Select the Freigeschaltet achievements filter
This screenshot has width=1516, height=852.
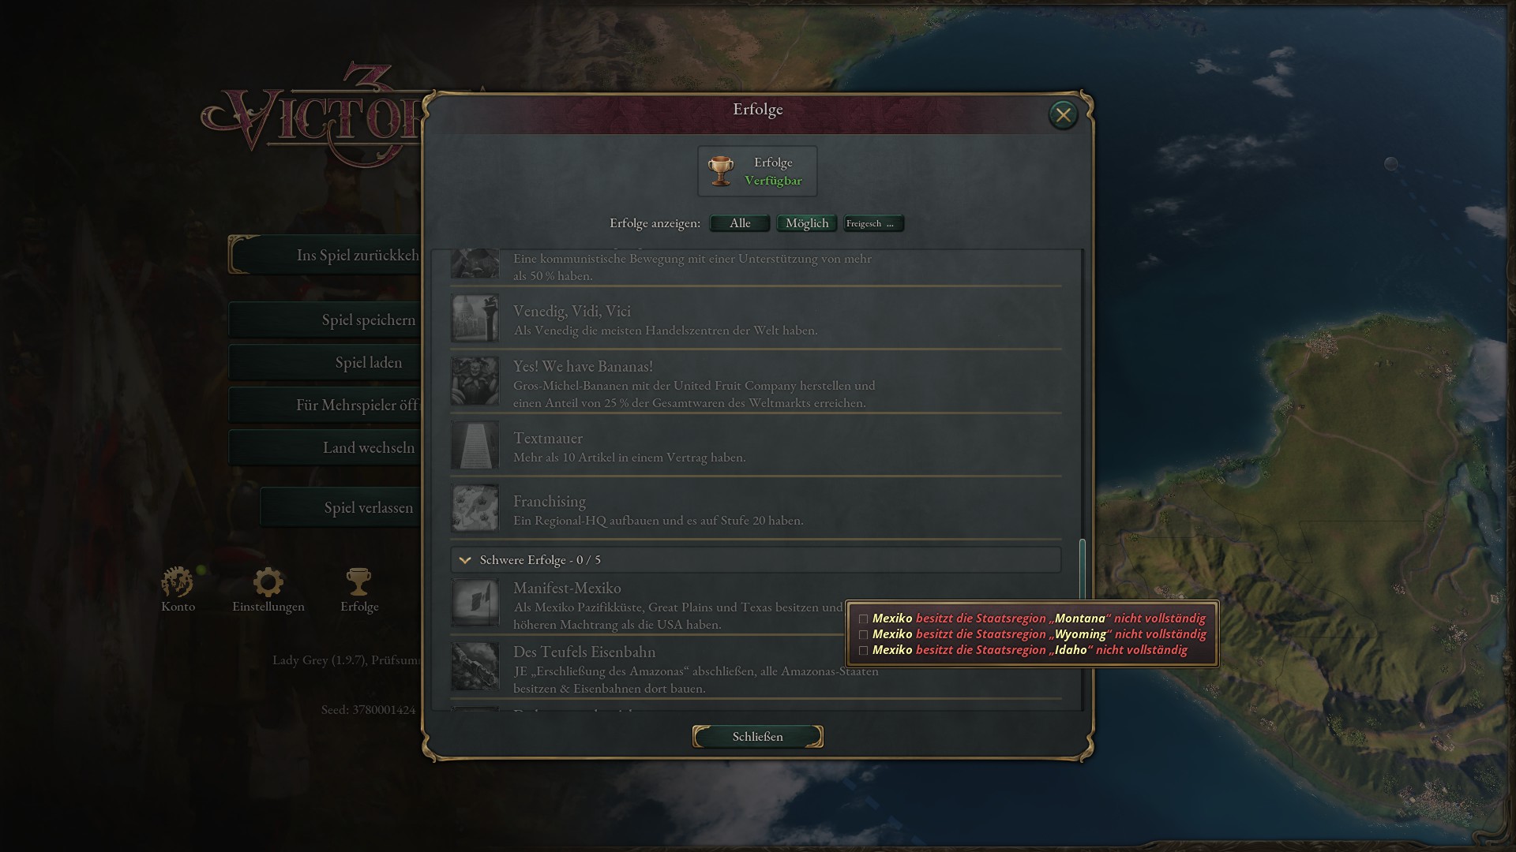coord(874,223)
